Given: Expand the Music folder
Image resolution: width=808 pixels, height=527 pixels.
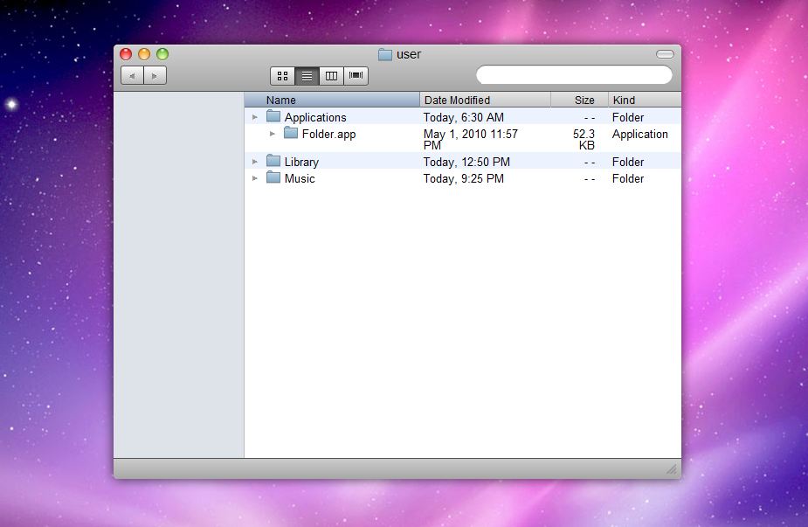Looking at the screenshot, I should (x=254, y=178).
